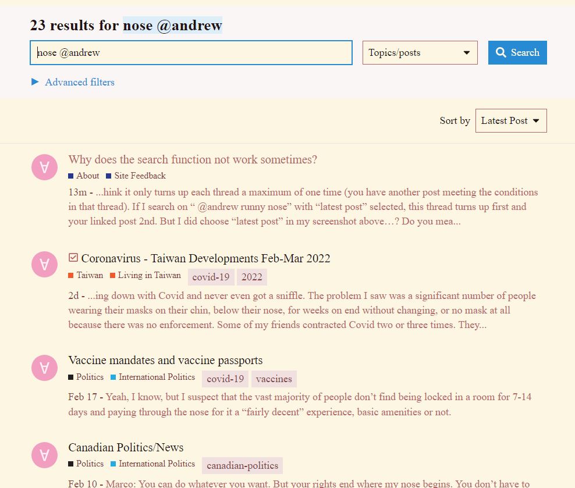Screen dimensions: 575x488
Task: Click the covid-19 tag under Coronavirus thread
Action: point(211,277)
